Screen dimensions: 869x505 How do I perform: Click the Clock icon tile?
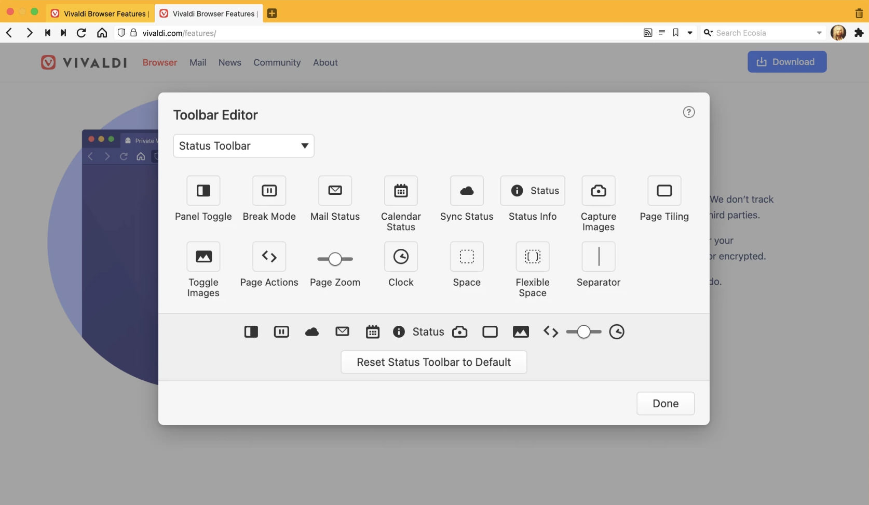click(x=401, y=257)
